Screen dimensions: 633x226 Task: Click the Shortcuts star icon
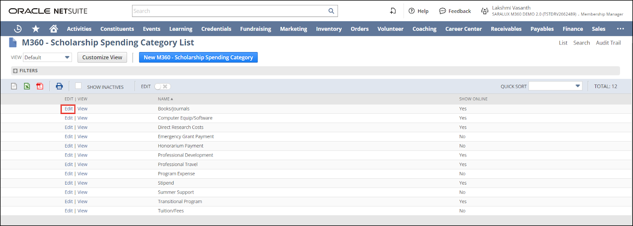pos(36,29)
